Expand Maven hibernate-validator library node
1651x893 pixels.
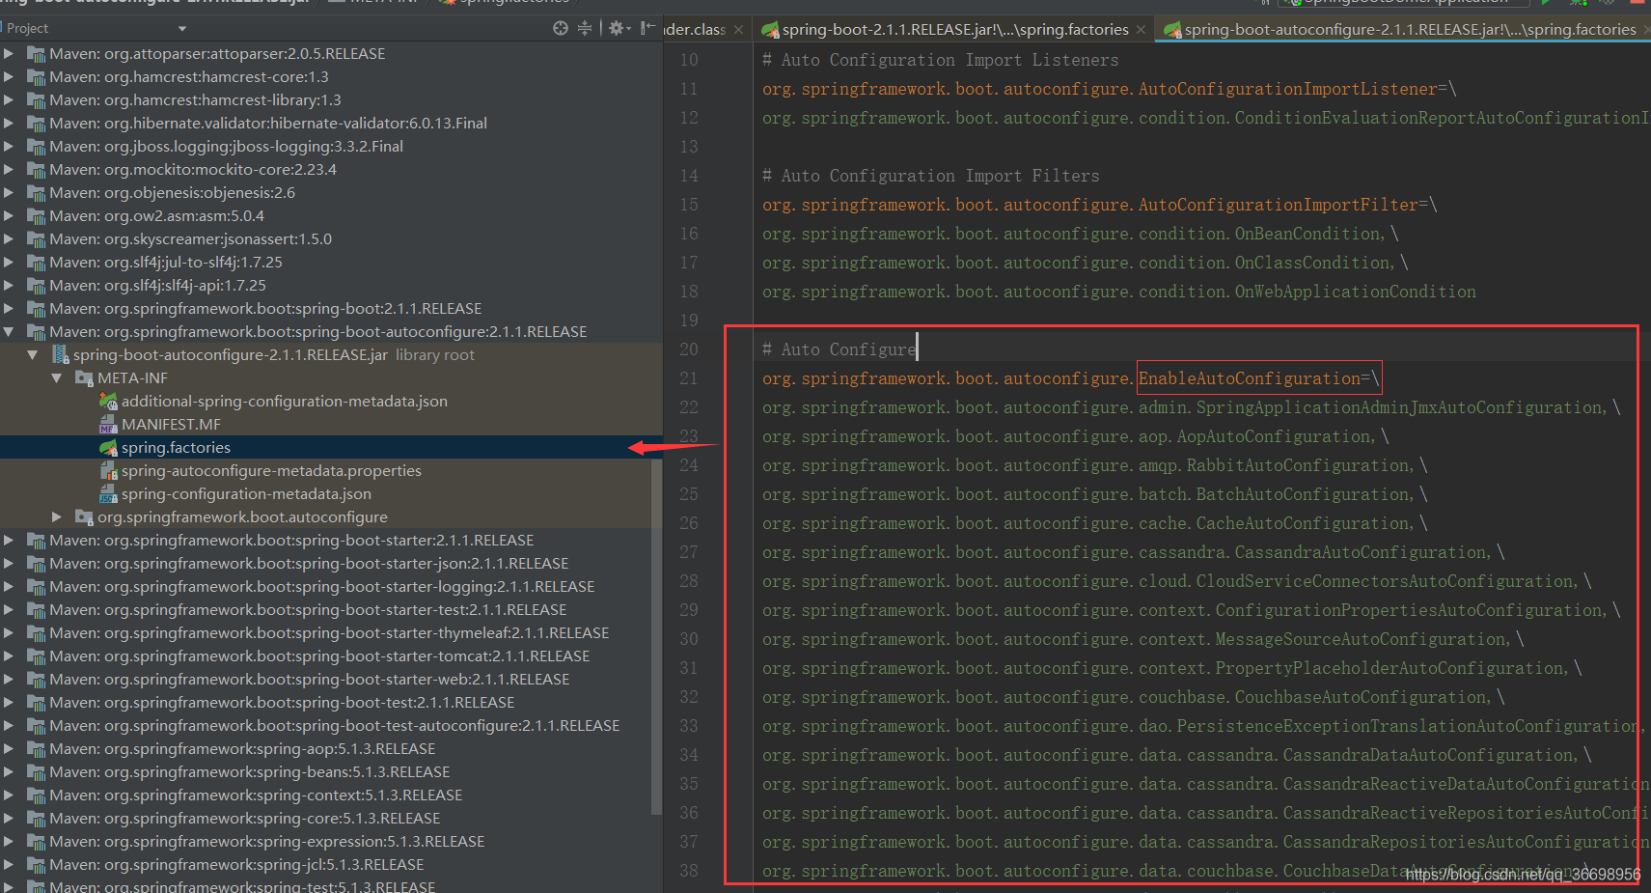9,123
